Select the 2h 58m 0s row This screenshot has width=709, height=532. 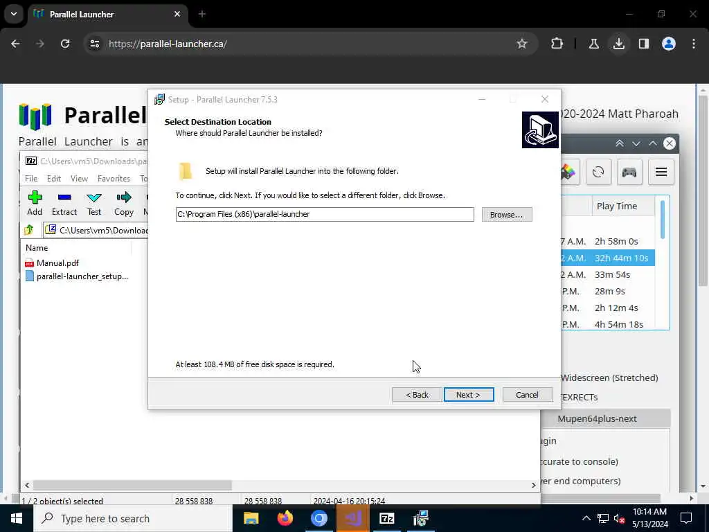[x=608, y=241]
